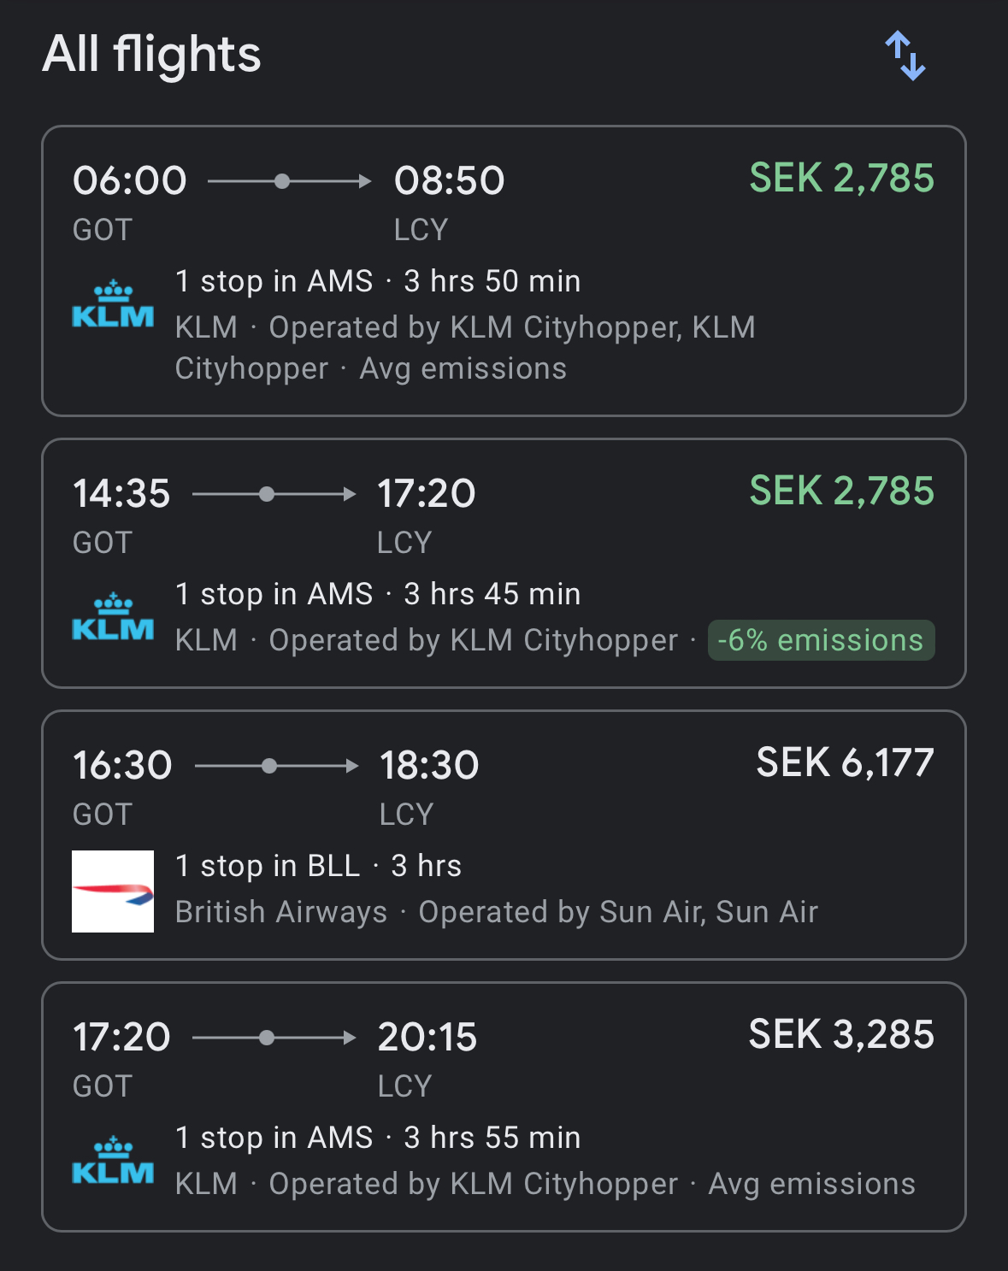The image size is (1008, 1271).
Task: Click 08:50 arrival time
Action: [449, 180]
